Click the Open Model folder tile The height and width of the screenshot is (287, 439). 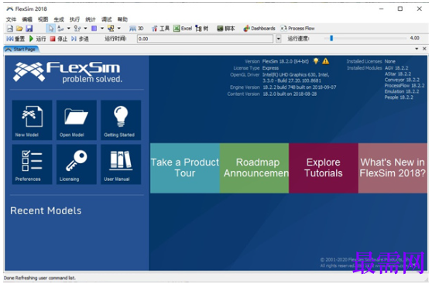click(x=77, y=120)
